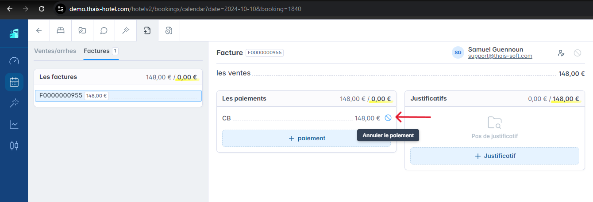Click the cancel payment icon next to CB
This screenshot has width=593, height=202.
click(x=388, y=118)
